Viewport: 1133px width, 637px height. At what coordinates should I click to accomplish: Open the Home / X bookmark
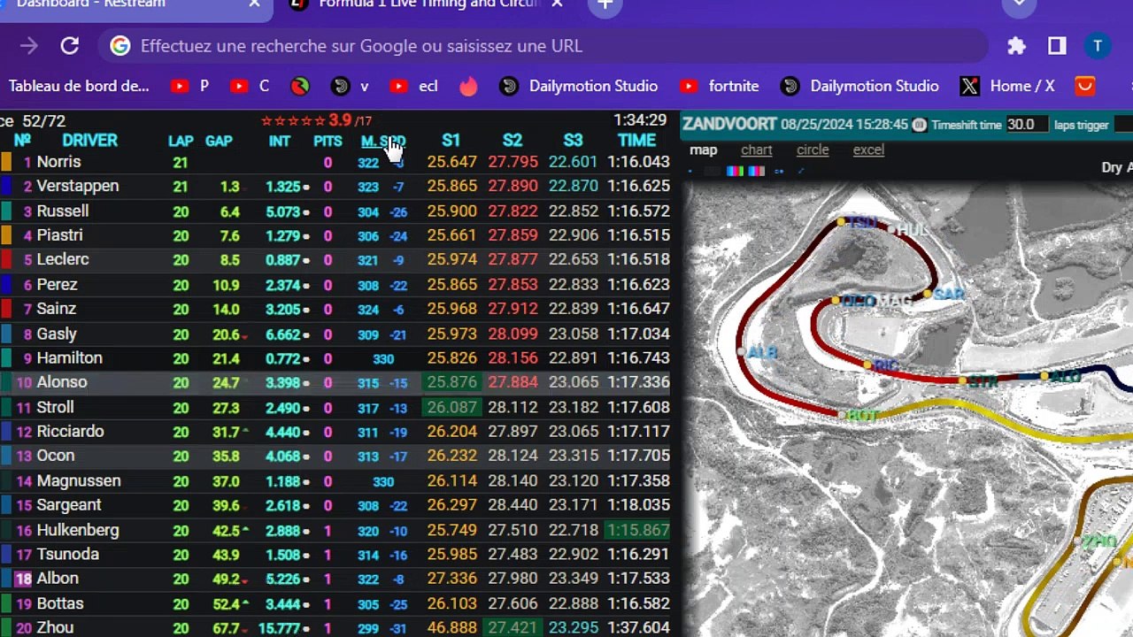[1007, 86]
